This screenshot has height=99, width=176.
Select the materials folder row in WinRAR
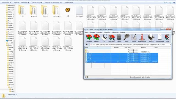click(x=122, y=54)
